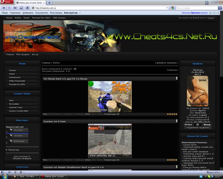Click the search magnifier button
The image size is (223, 179).
220,8
